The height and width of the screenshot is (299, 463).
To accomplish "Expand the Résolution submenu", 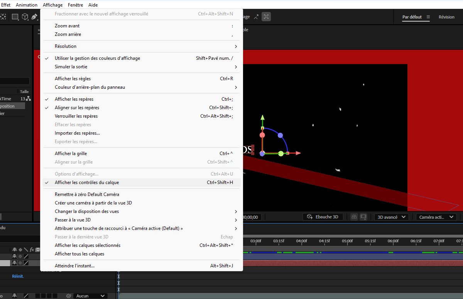I will (141, 46).
